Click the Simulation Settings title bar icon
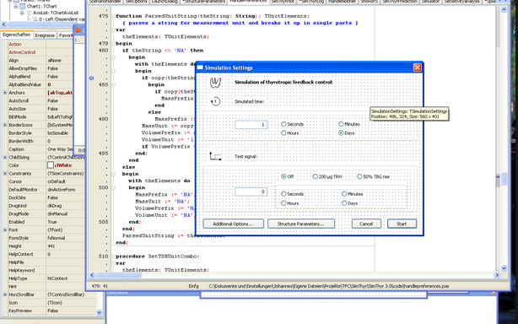The height and width of the screenshot is (324, 518). click(x=200, y=67)
